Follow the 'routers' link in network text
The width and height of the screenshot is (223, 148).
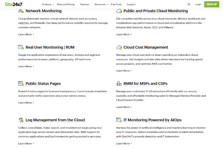[x=92, y=19]
